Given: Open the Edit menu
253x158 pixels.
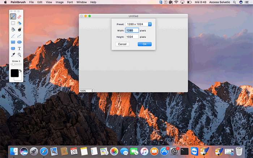Looking at the screenshot, I should click(40, 2).
